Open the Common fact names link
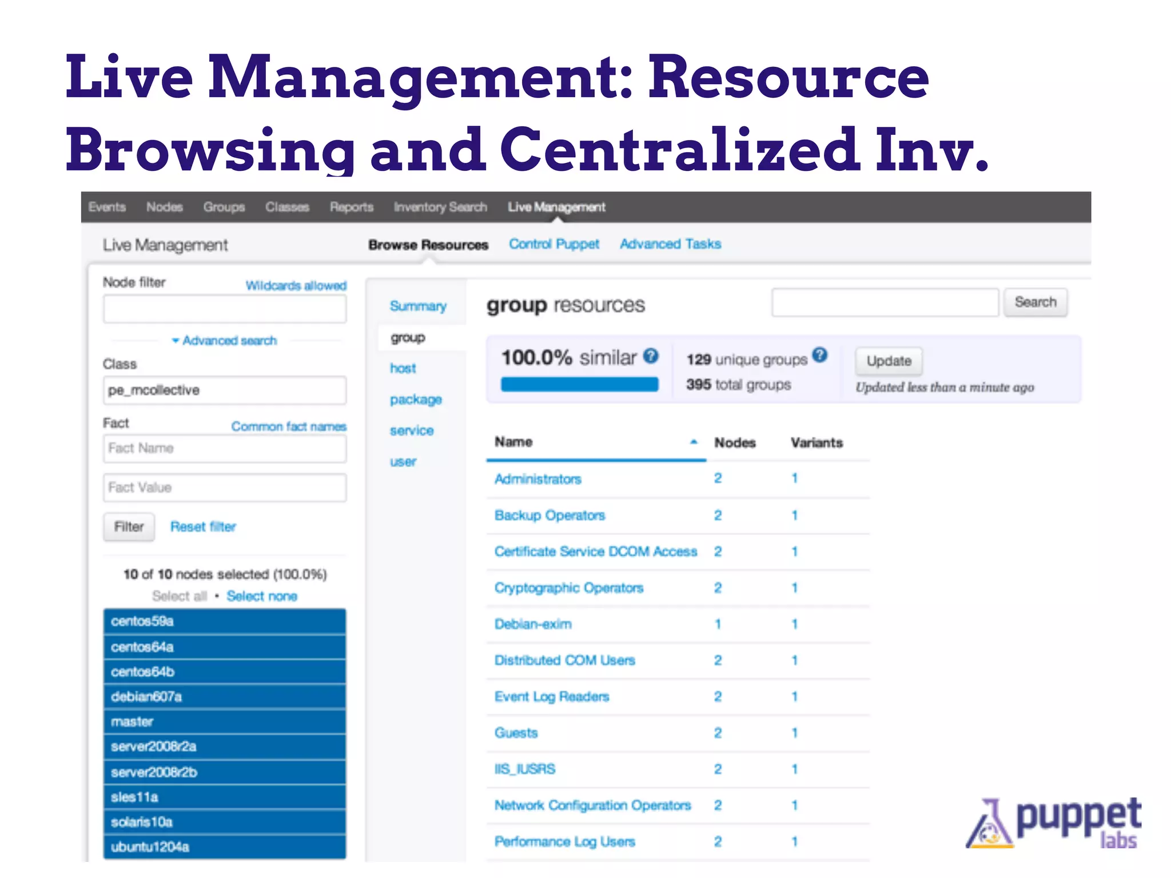The width and height of the screenshot is (1171, 878). tap(289, 426)
